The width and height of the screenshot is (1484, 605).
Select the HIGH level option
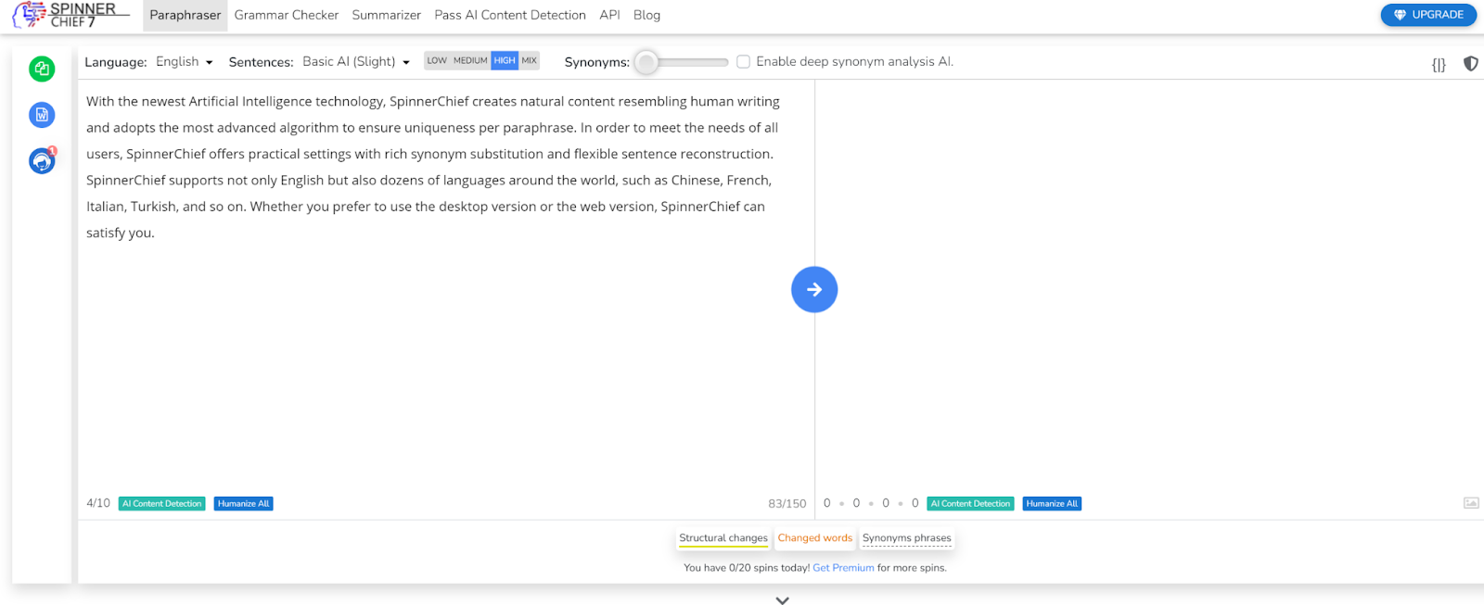505,61
